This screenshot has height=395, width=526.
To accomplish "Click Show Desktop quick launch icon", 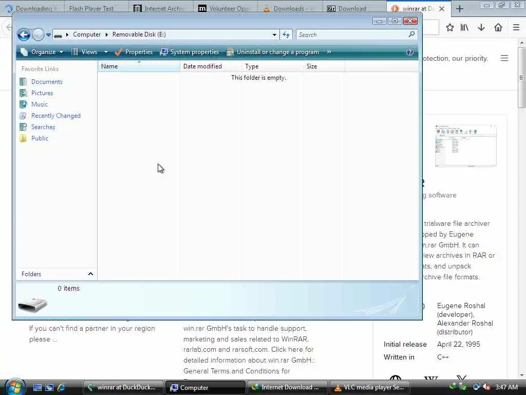I will [x=37, y=388].
